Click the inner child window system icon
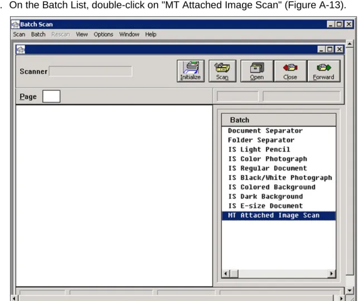 coord(21,49)
